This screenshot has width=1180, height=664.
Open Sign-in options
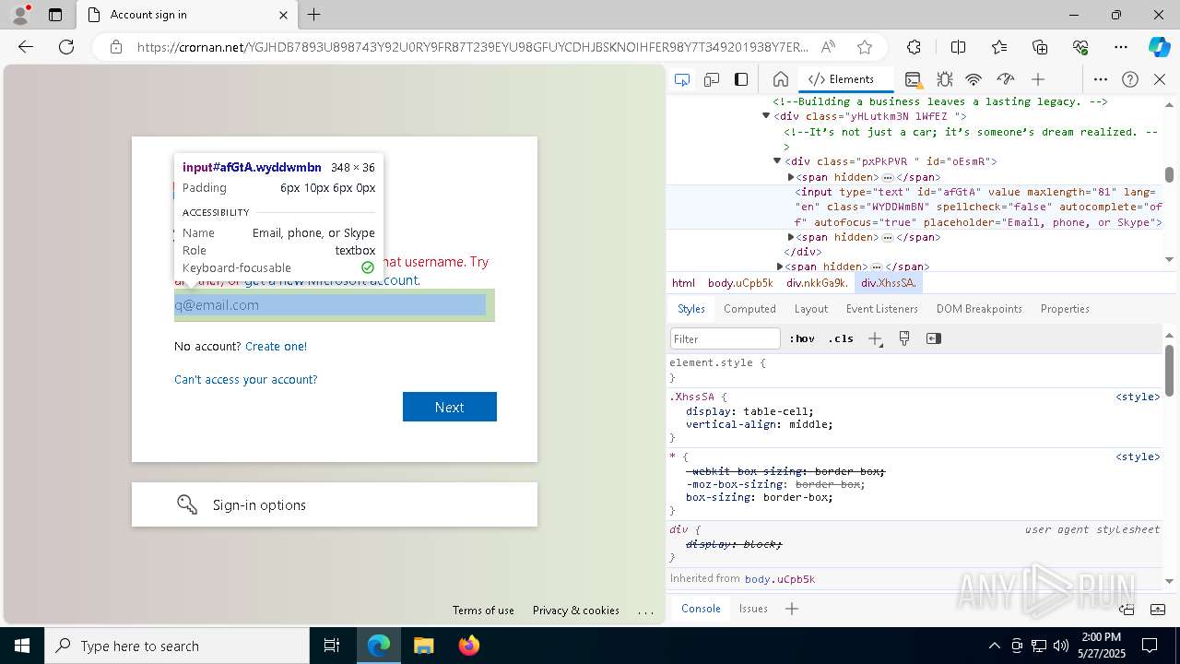(335, 504)
